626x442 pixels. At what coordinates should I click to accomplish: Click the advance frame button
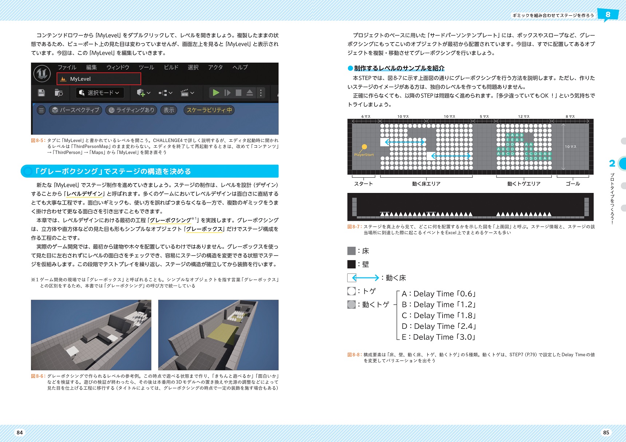(227, 93)
